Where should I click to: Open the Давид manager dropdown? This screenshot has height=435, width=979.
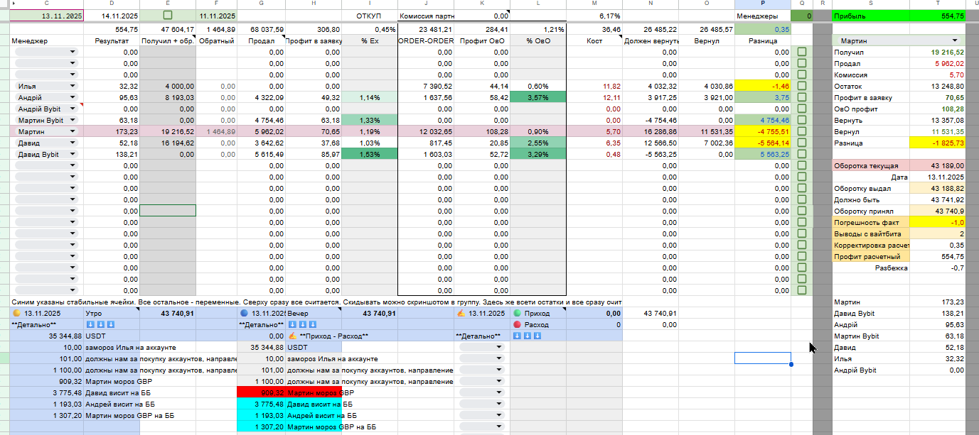(73, 143)
